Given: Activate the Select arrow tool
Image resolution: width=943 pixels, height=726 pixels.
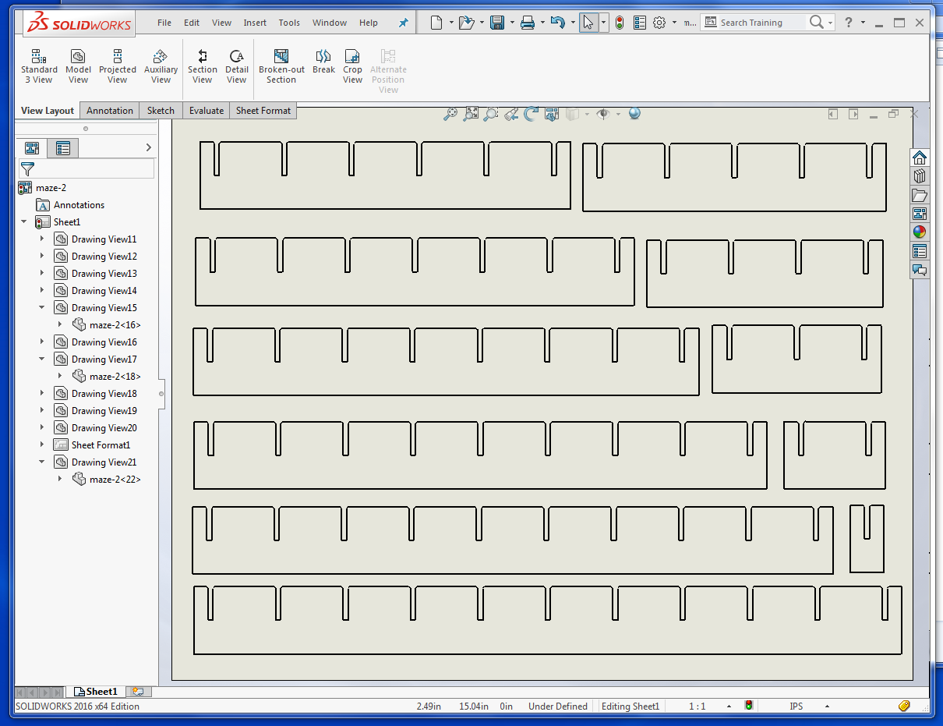Looking at the screenshot, I should 588,23.
